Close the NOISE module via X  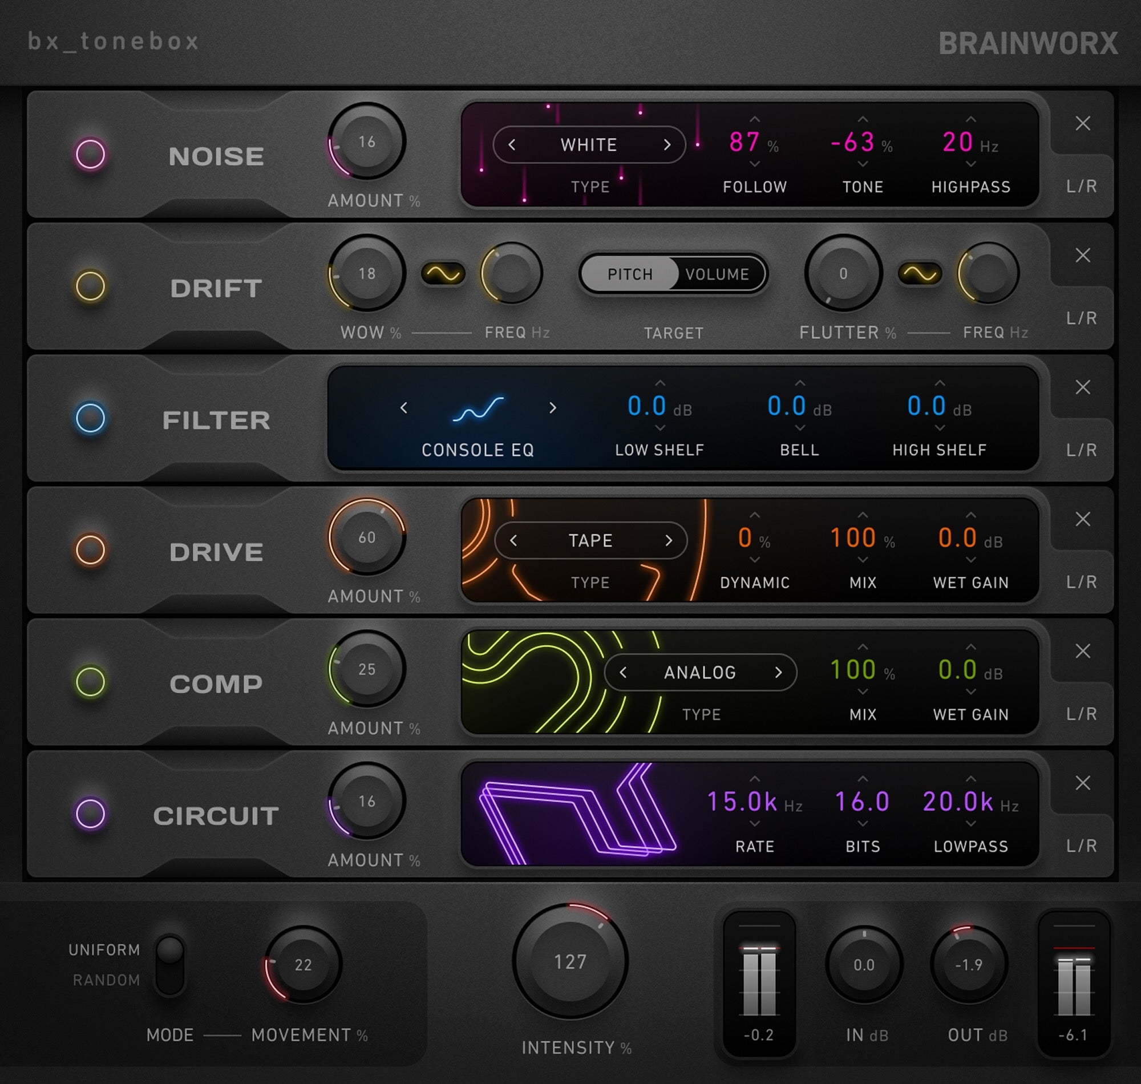point(1082,124)
